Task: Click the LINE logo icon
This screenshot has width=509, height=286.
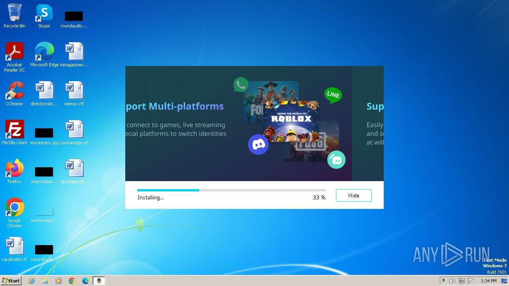Action: [333, 95]
